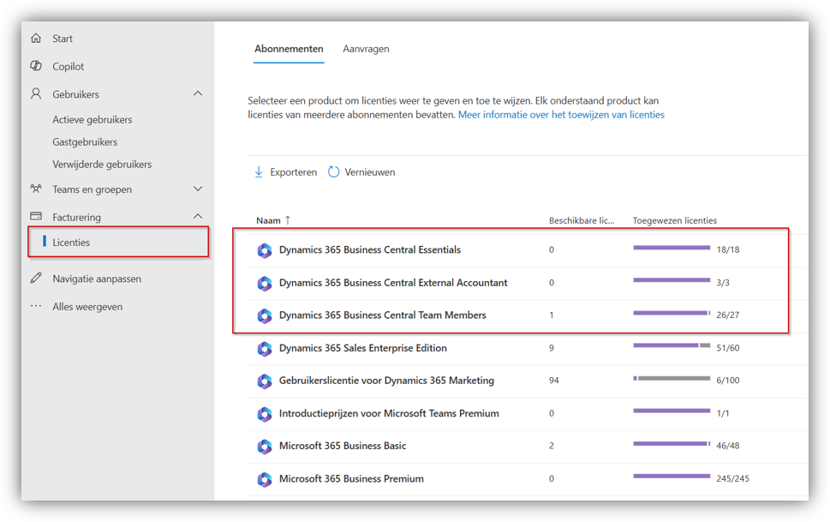Click the Facturering card icon

coord(36,216)
